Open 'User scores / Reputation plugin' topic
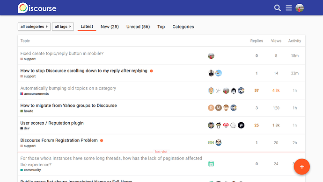Image resolution: width=323 pixels, height=182 pixels. pos(52,123)
